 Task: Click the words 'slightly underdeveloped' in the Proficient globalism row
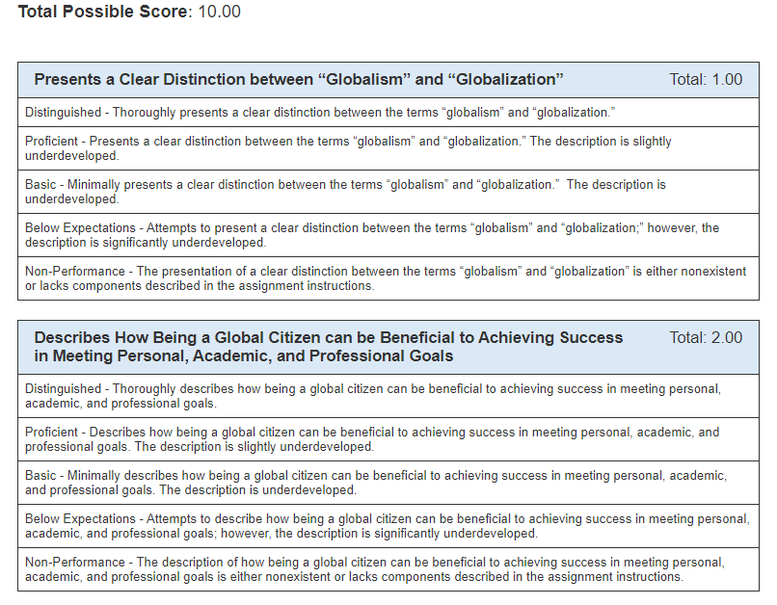coord(348,148)
